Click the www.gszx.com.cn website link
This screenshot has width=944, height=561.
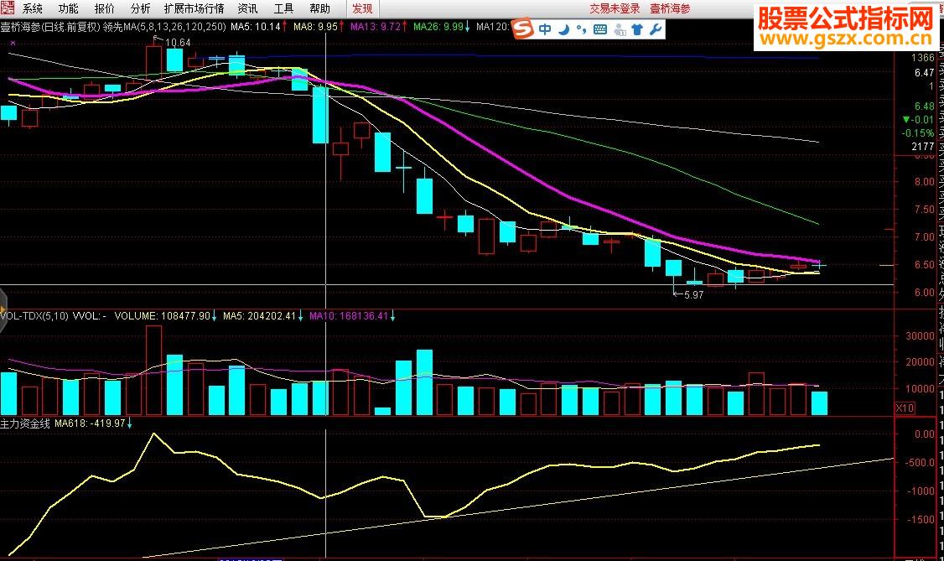coord(846,39)
